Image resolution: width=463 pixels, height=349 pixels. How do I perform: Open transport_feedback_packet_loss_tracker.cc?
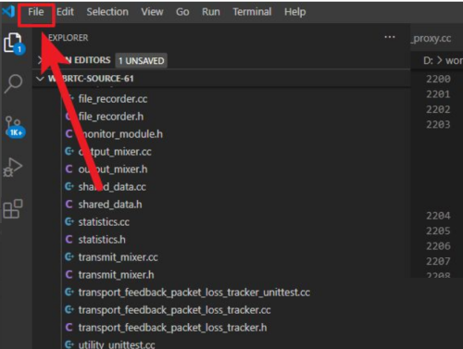[174, 310]
